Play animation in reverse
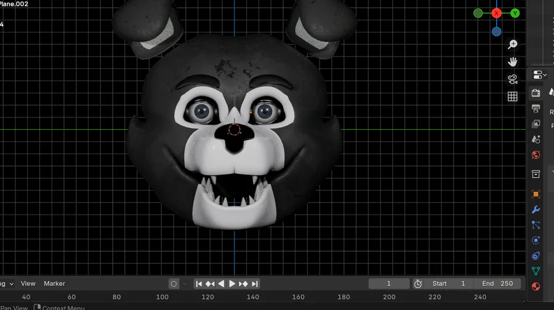The height and width of the screenshot is (310, 554). 221,284
